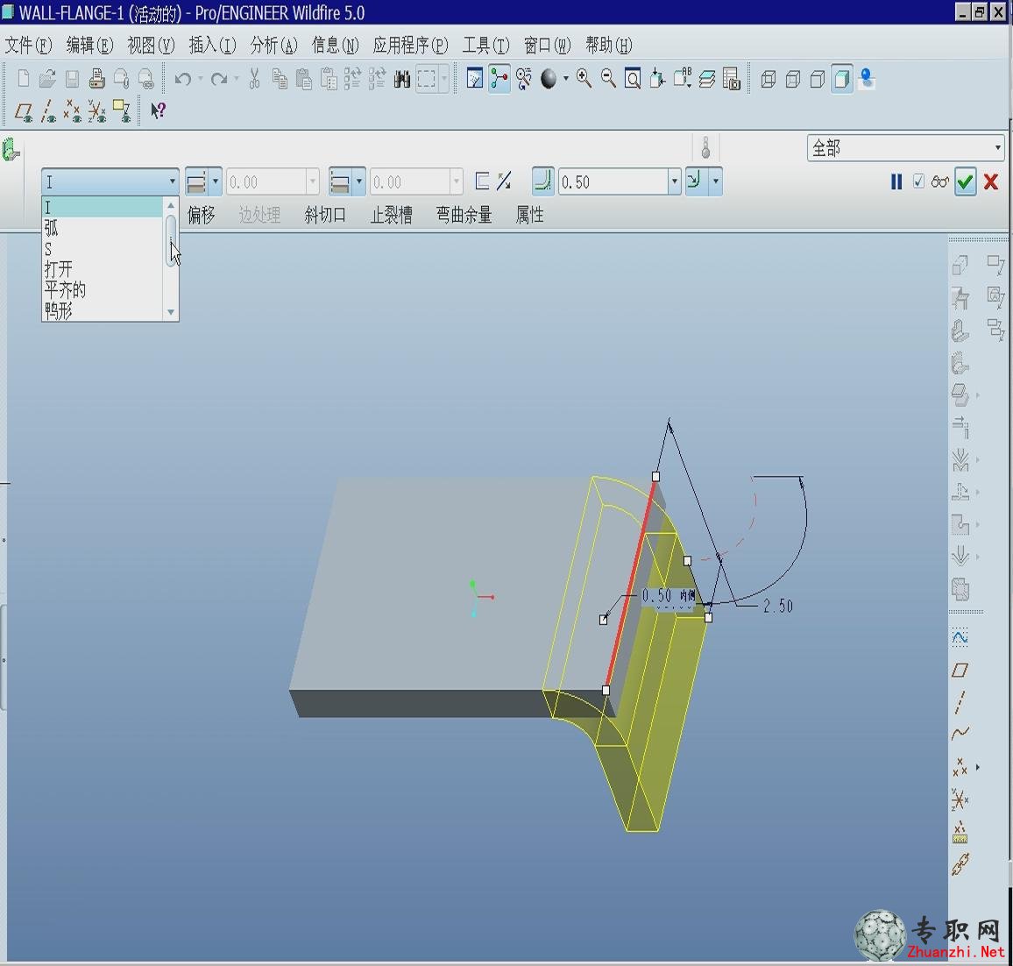
Task: Open the 斜切口 panel tab
Action: point(325,215)
